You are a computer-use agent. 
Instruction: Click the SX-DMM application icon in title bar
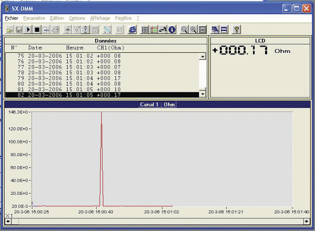pos(7,8)
